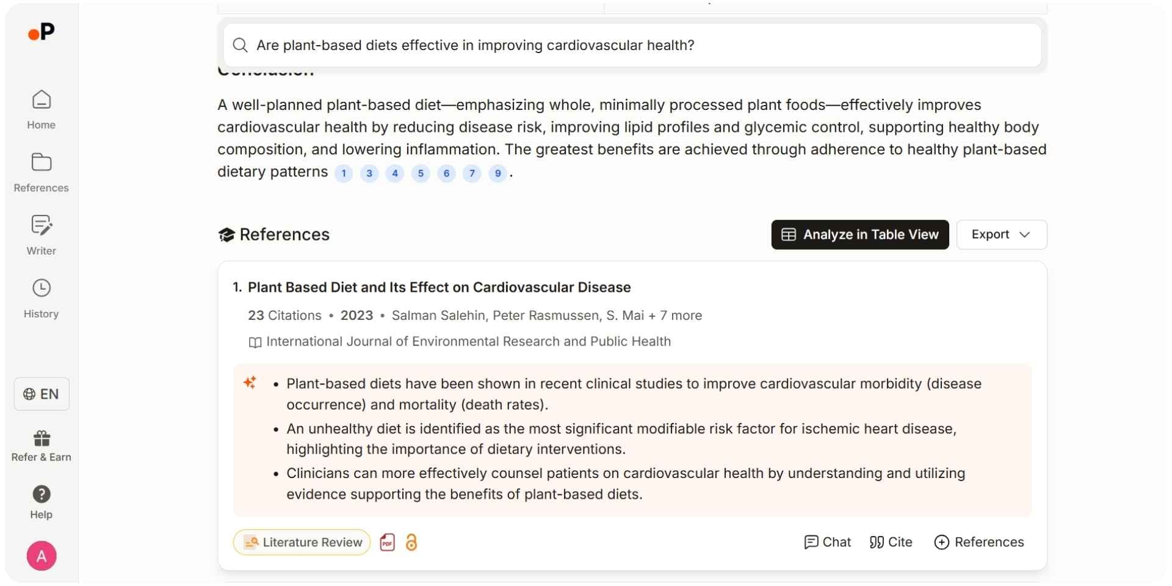Add paper to References

tap(978, 542)
